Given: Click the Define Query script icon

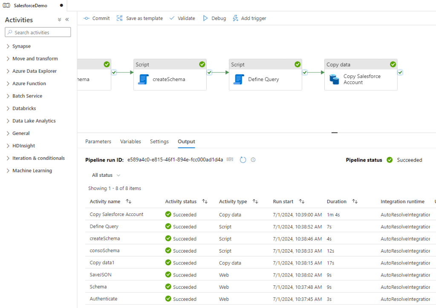Looking at the screenshot, I should [x=239, y=79].
